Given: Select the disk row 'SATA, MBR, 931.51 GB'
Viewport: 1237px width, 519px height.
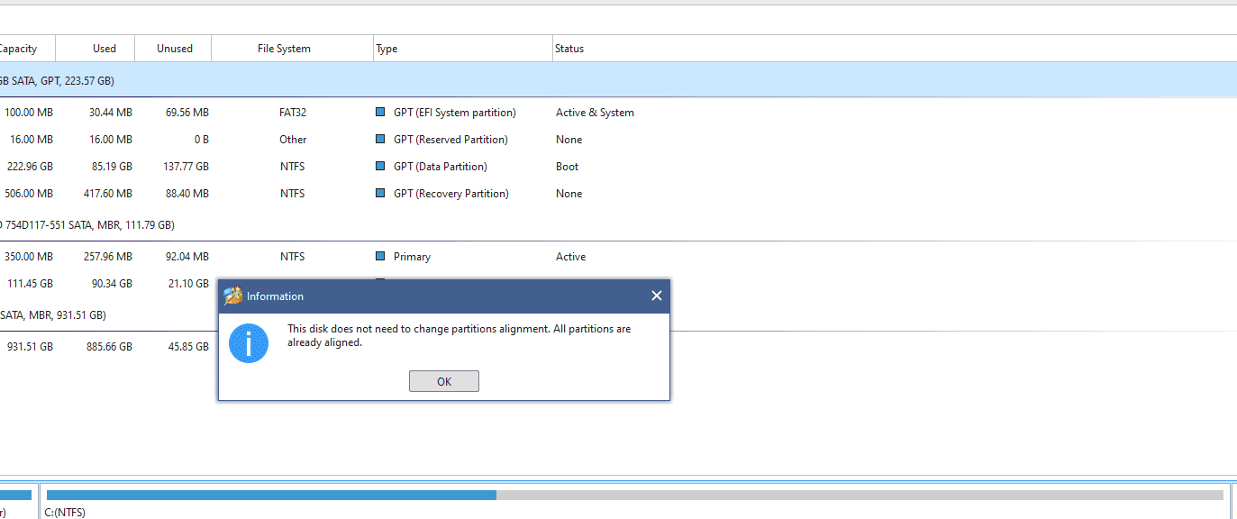Looking at the screenshot, I should click(x=618, y=314).
